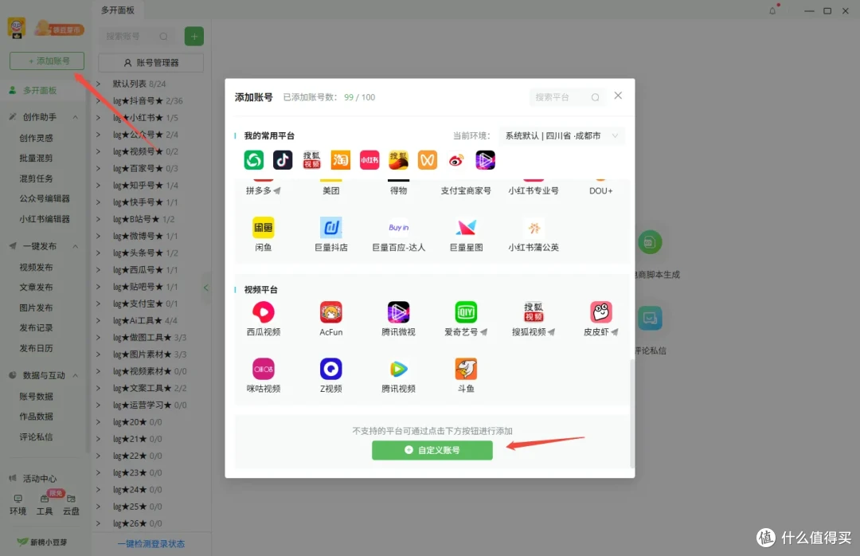Viewport: 860px width, 556px height.
Task: Add an 爱奇艺号 account
Action: point(466,319)
